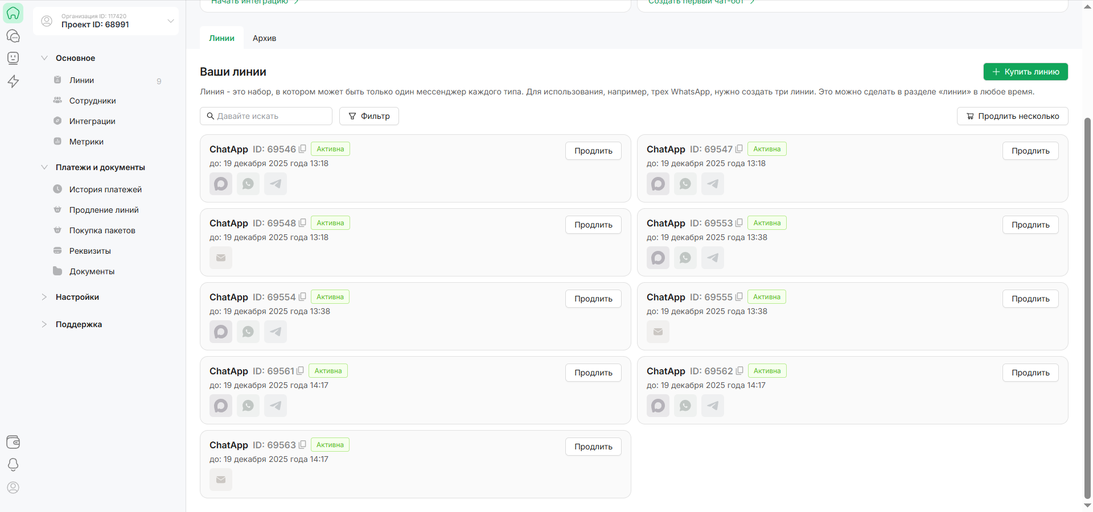Open user profile icon at bottom left
Image resolution: width=1093 pixels, height=512 pixels.
(x=13, y=488)
